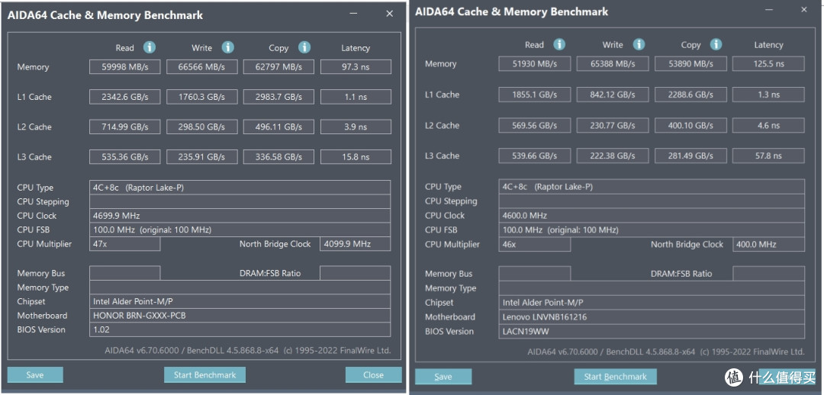Click Start Benchmark in the left window
The image size is (824, 395).
point(205,375)
